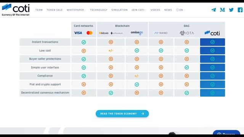
Task: Click the 'Card networks' column heading
Action: coord(83,26)
